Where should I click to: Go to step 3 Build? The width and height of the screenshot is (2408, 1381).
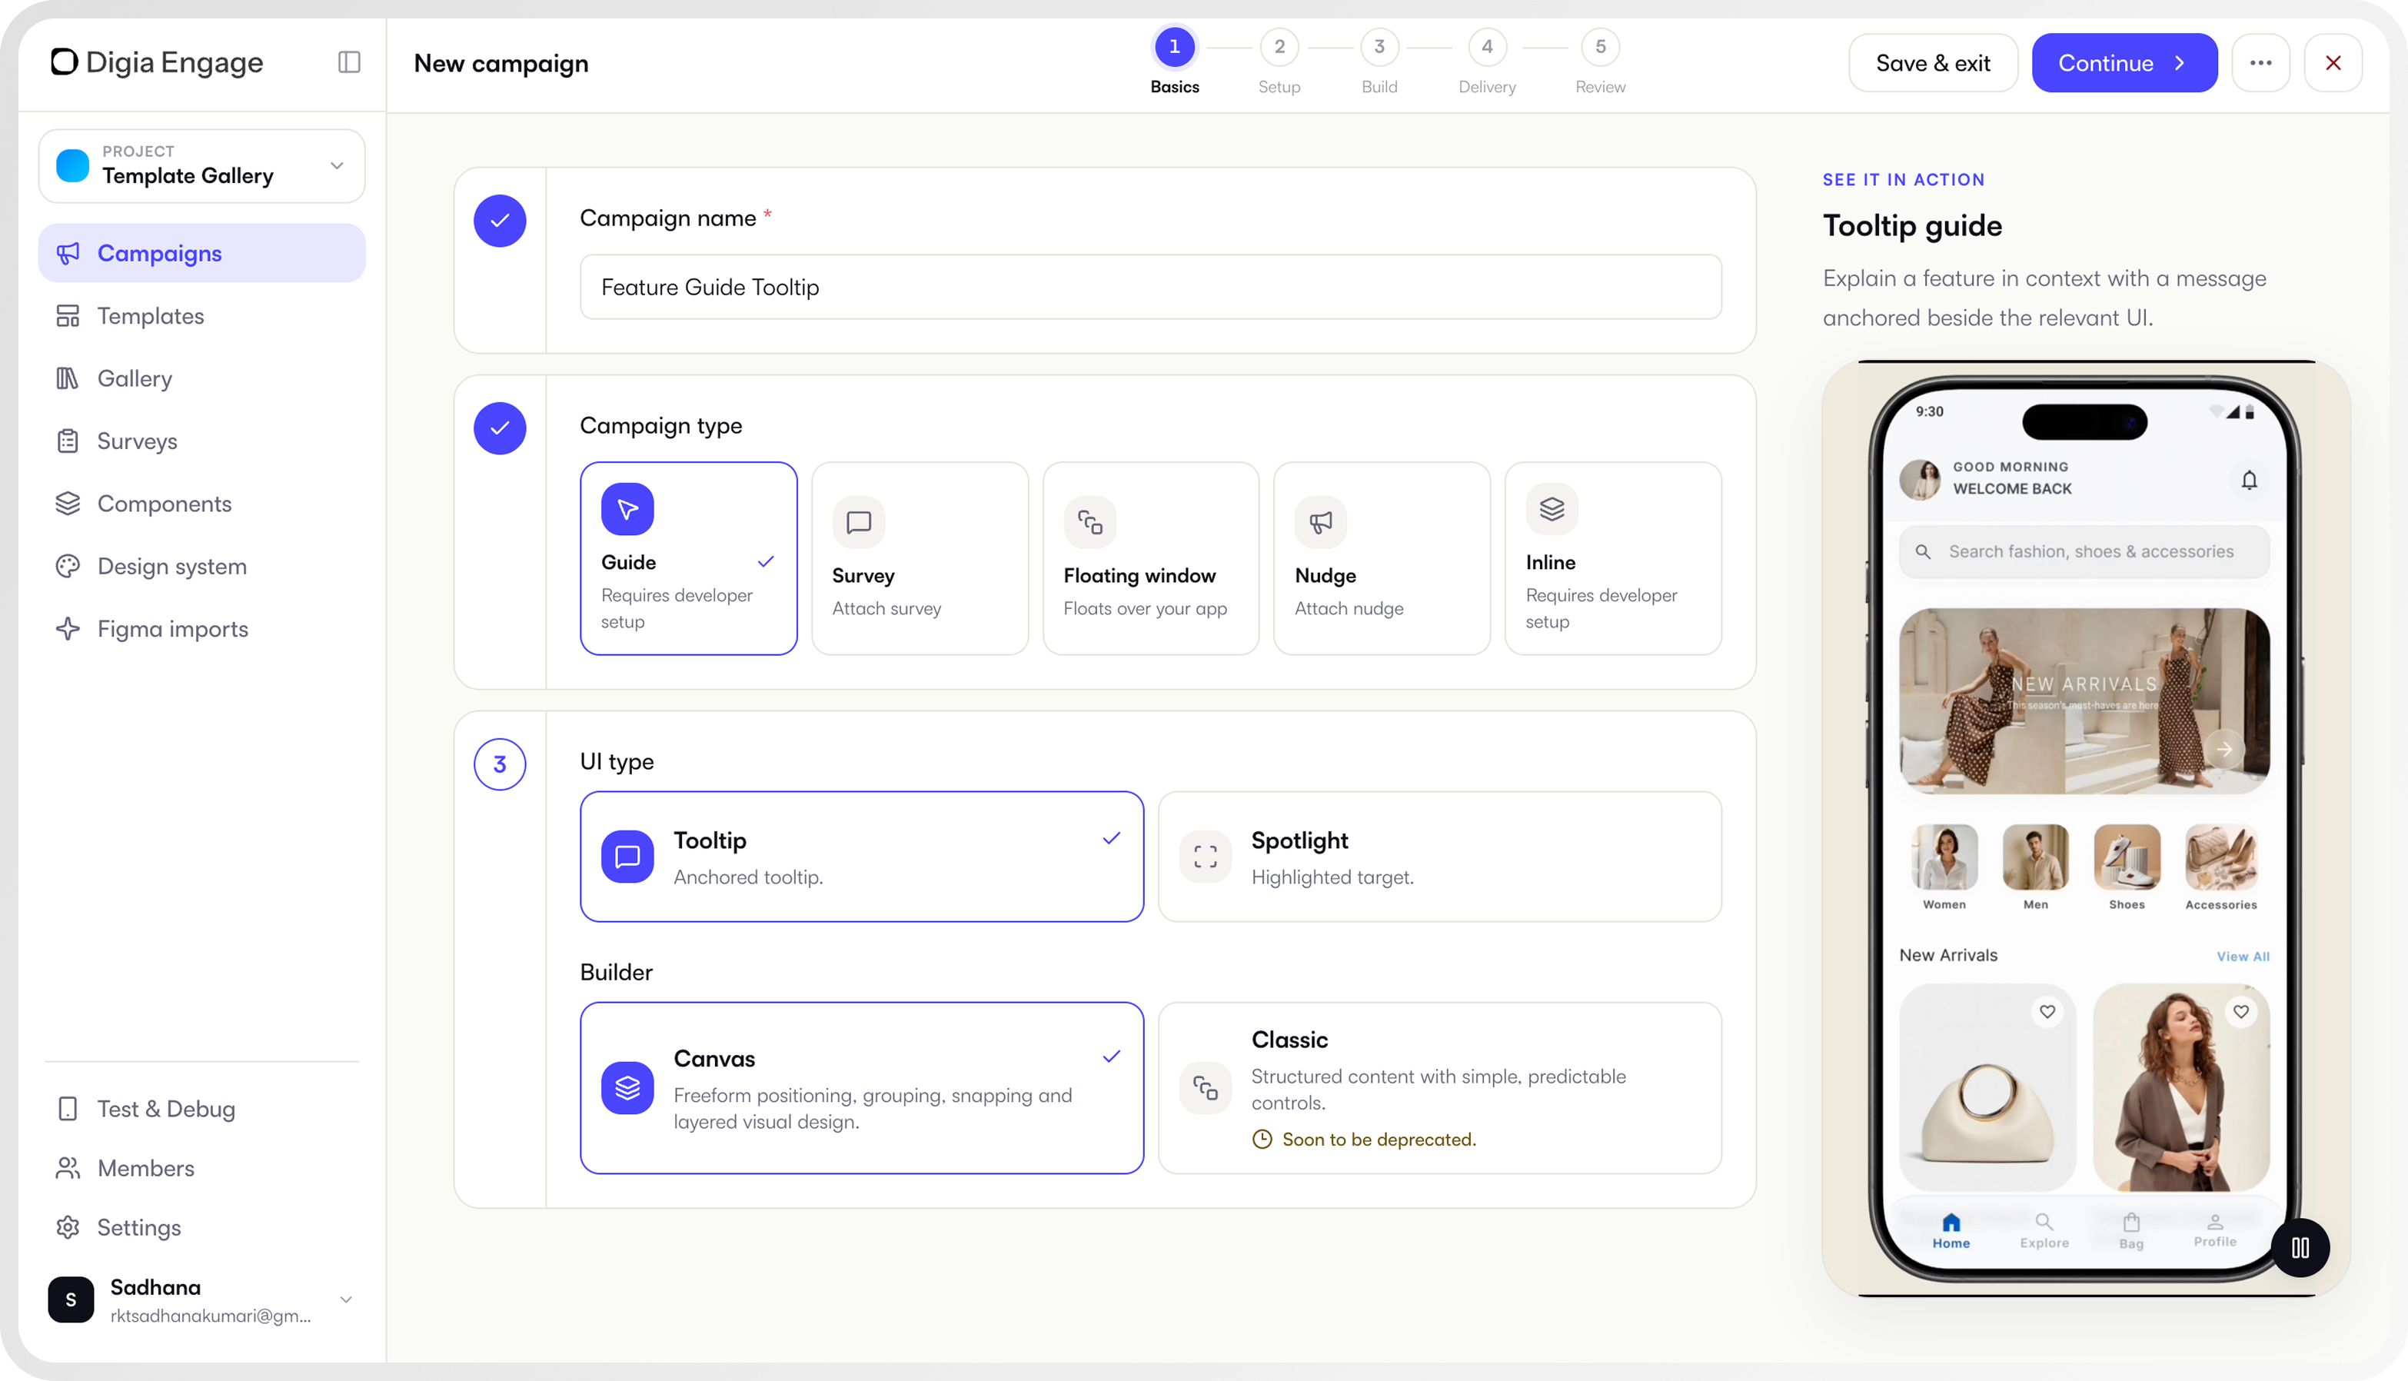point(1379,62)
